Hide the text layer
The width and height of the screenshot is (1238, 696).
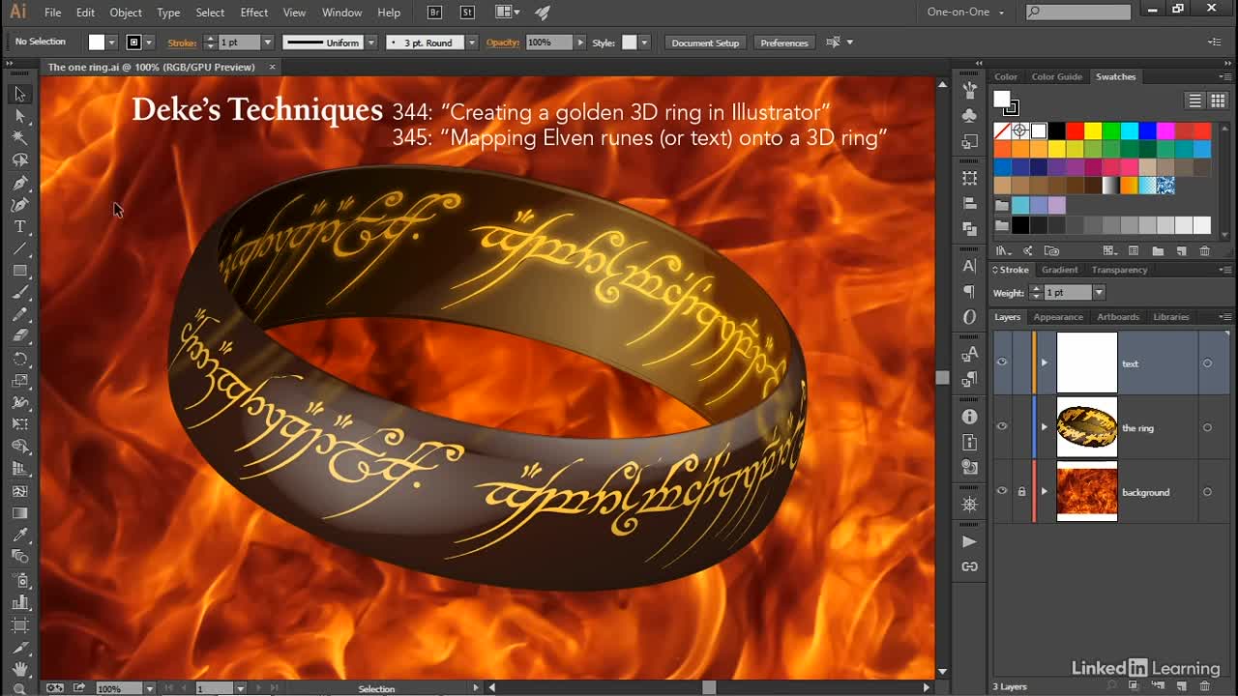[x=1002, y=362]
